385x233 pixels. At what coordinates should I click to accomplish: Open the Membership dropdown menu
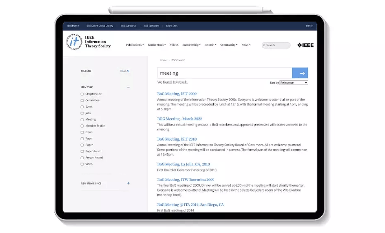pyautogui.click(x=191, y=45)
